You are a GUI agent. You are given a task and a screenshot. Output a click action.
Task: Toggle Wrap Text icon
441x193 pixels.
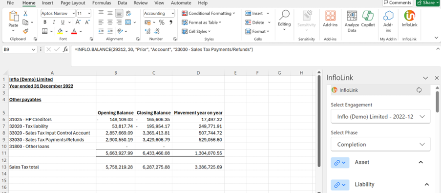128,13
